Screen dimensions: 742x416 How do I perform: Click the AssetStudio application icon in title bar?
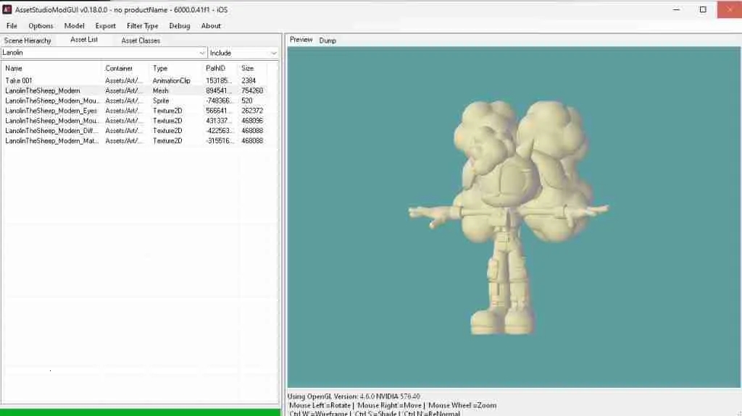point(7,9)
